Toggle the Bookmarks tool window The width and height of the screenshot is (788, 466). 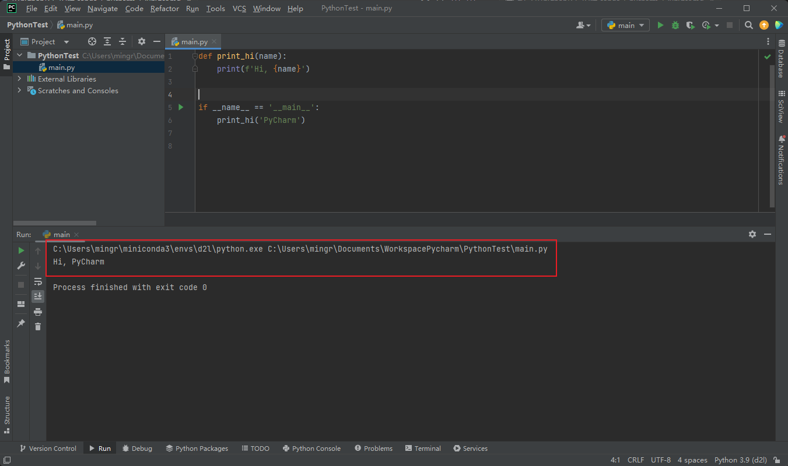click(x=6, y=362)
